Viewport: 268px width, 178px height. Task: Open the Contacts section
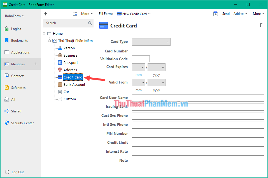point(18,76)
